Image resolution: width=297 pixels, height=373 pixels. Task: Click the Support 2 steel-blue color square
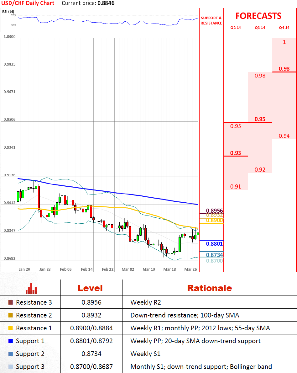(10, 354)
